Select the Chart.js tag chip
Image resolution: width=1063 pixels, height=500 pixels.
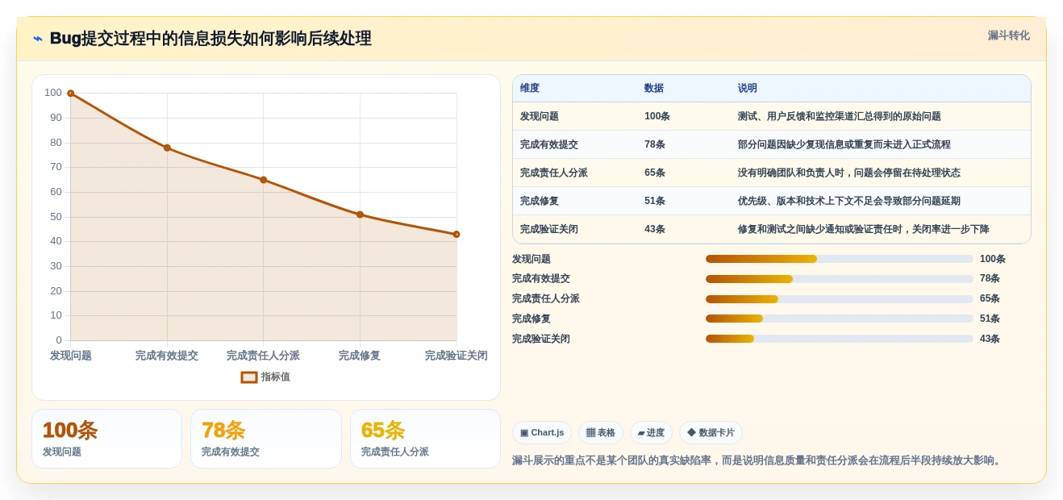click(x=542, y=433)
